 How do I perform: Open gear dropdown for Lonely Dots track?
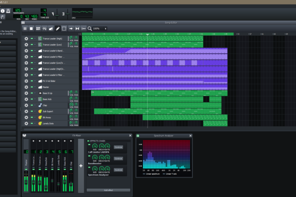click(x=26, y=123)
